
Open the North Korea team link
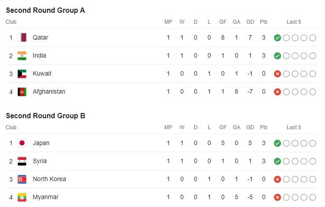pos(49,179)
